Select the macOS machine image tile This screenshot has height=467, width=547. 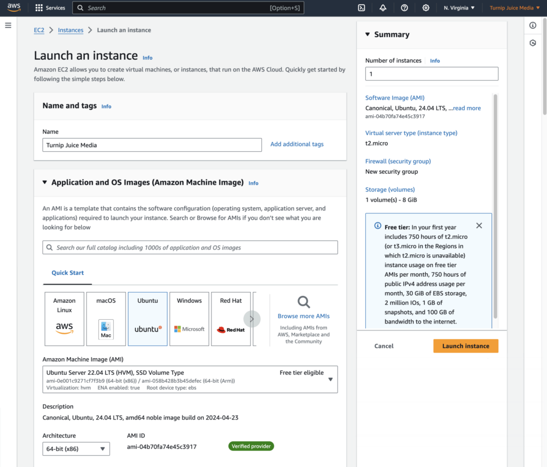pos(106,318)
